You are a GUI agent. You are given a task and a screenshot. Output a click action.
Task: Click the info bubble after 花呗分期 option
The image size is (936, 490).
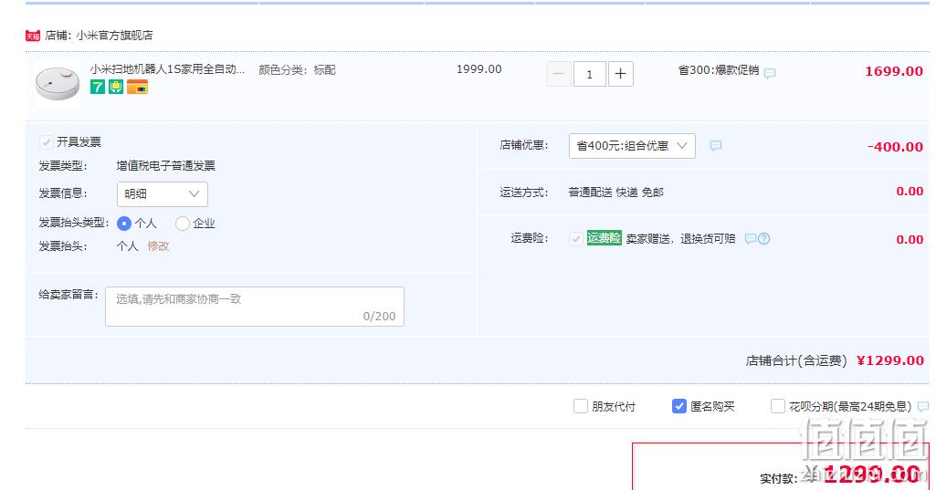(923, 407)
